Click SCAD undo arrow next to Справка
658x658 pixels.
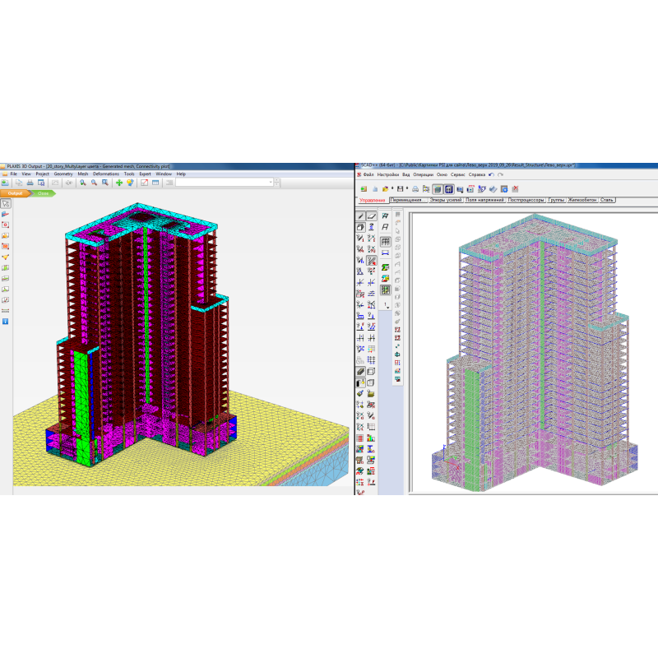pyautogui.click(x=491, y=174)
